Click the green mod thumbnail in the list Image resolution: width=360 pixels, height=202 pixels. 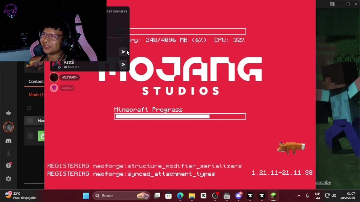[x=41, y=136]
